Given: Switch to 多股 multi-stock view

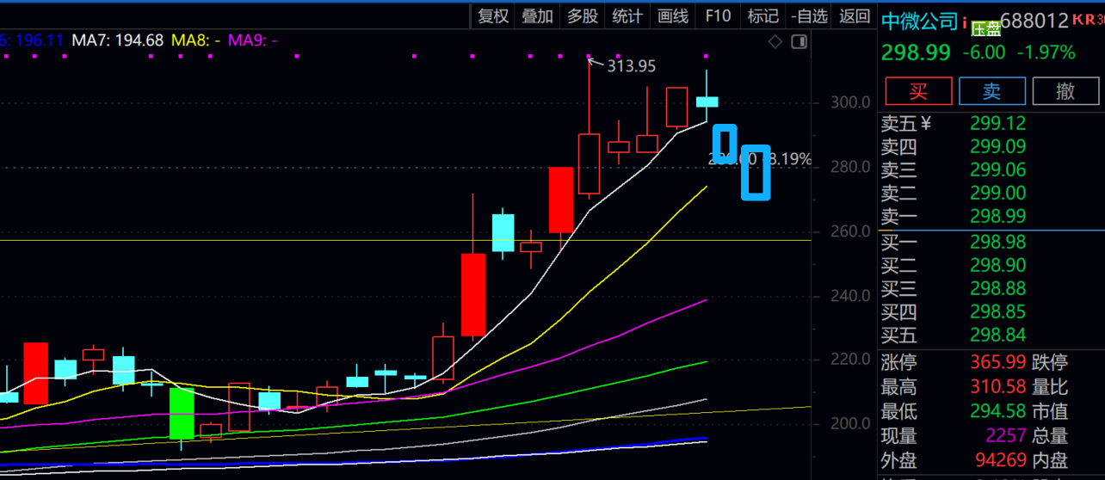Looking at the screenshot, I should (x=583, y=15).
